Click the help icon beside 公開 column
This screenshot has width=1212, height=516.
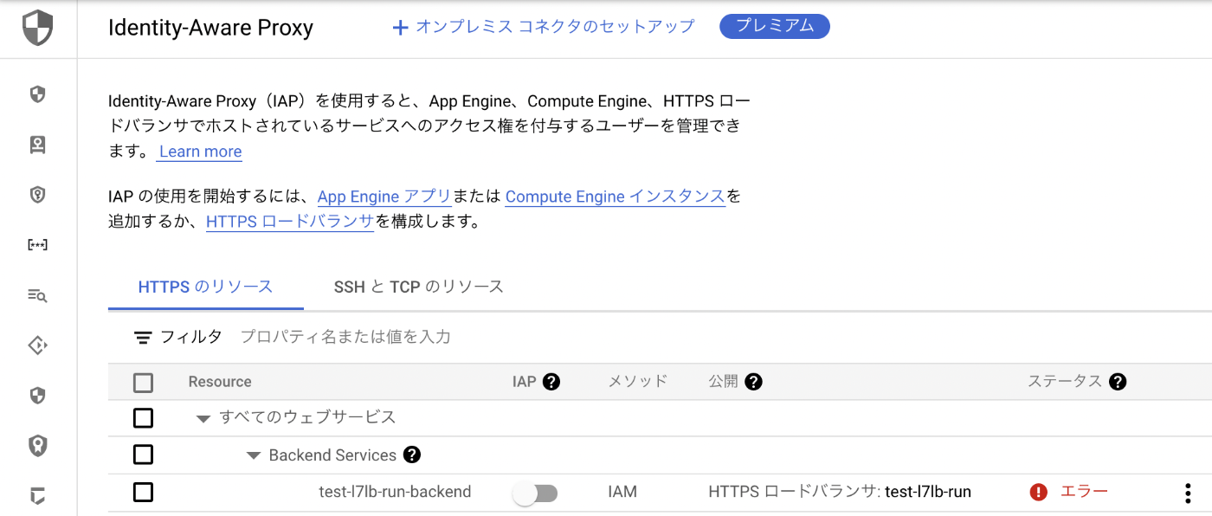(x=753, y=382)
